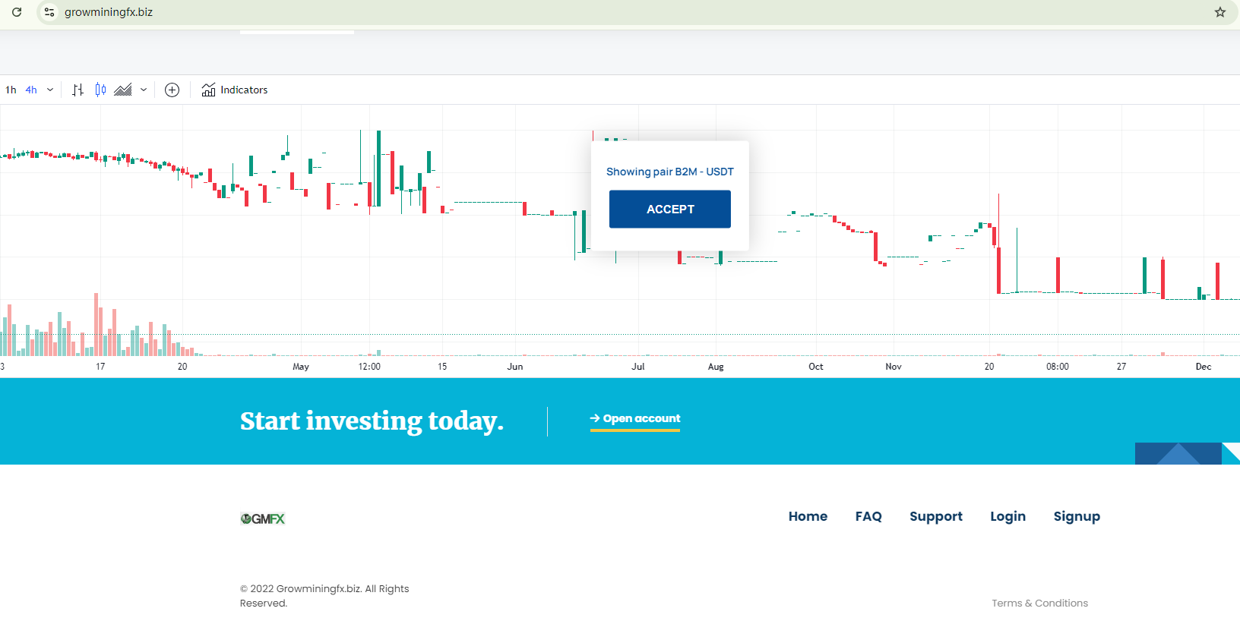This screenshot has height=643, width=1240.
Task: Expand the time interval dropdown
Action: tap(50, 90)
